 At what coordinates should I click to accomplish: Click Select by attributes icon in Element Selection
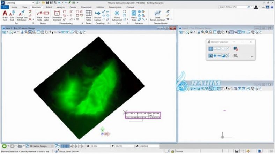pyautogui.click(x=236, y=56)
